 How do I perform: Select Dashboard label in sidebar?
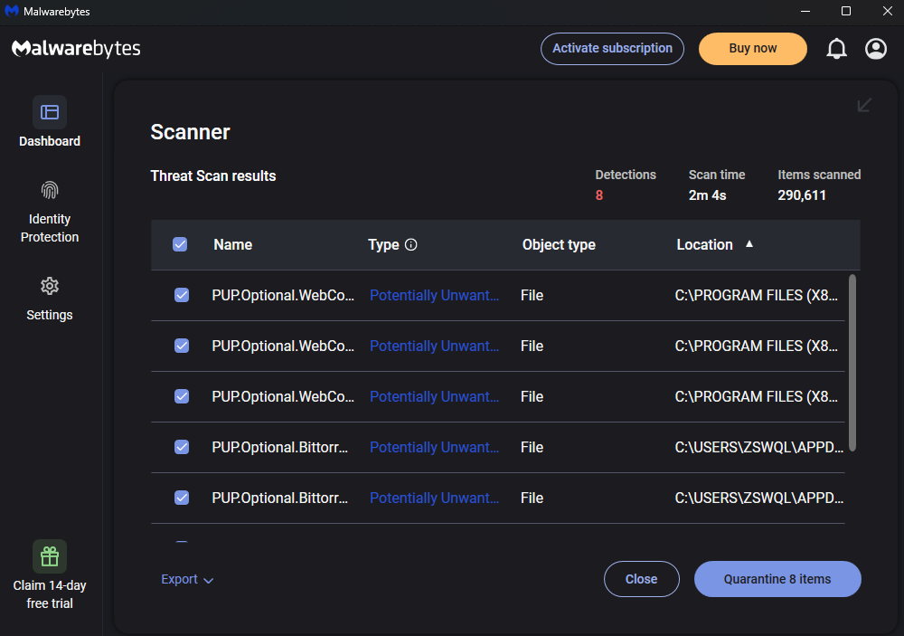pyautogui.click(x=50, y=141)
